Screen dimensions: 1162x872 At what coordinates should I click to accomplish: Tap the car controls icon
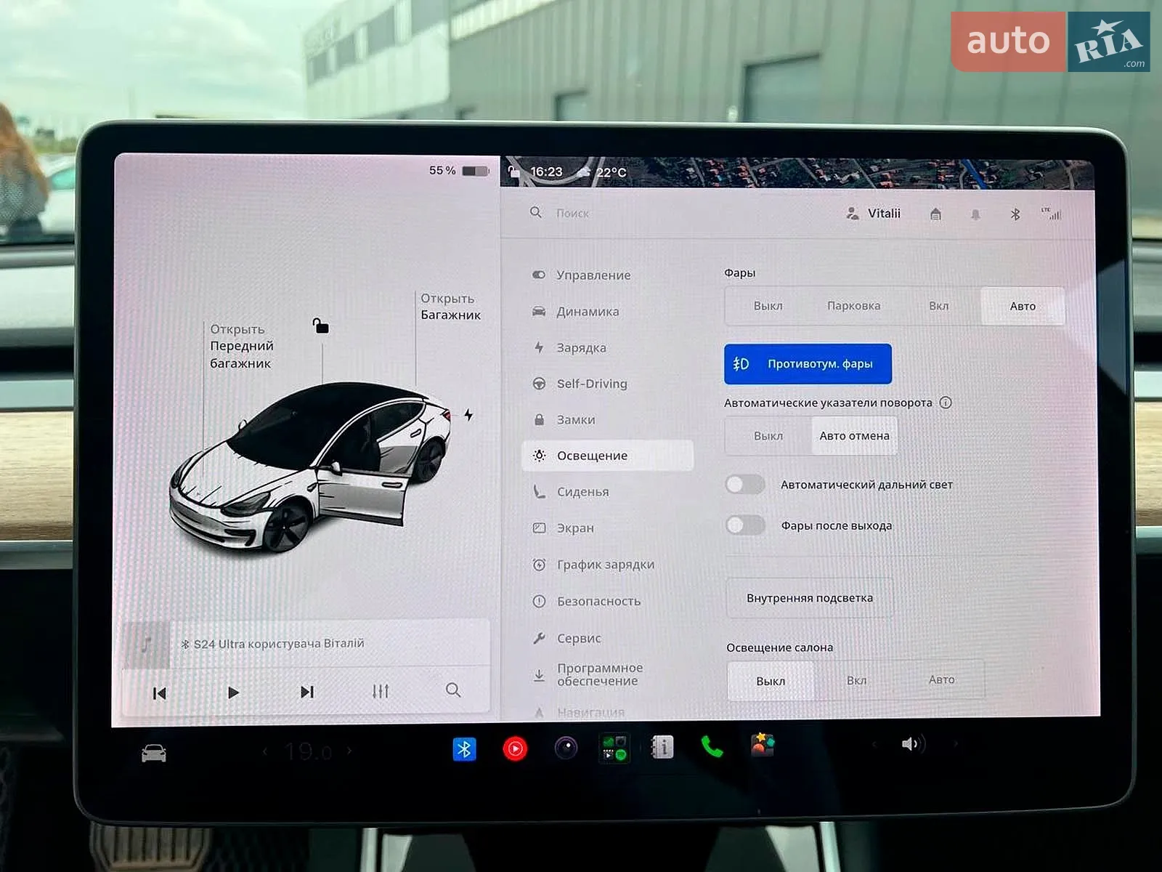pos(154,754)
